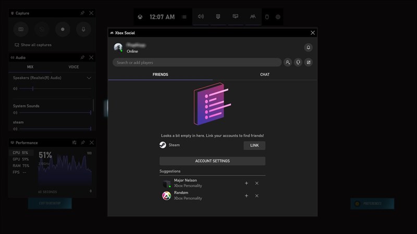Viewport: 417px width, 234px height.
Task: Open Random's profile avatar
Action: (166, 196)
